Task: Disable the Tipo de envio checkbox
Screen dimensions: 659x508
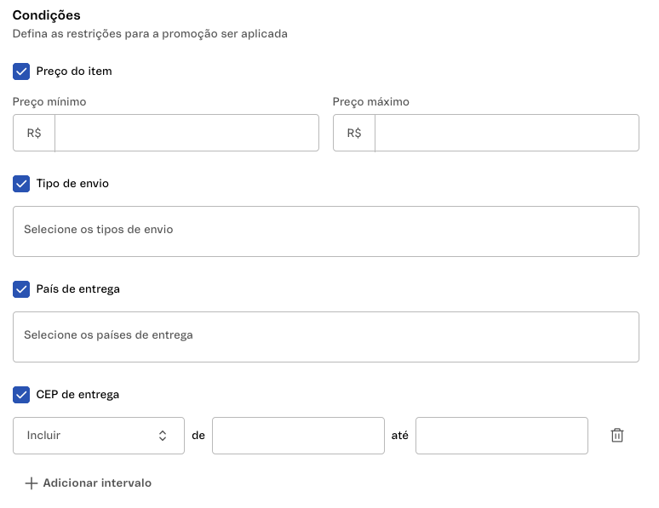Action: (22, 184)
